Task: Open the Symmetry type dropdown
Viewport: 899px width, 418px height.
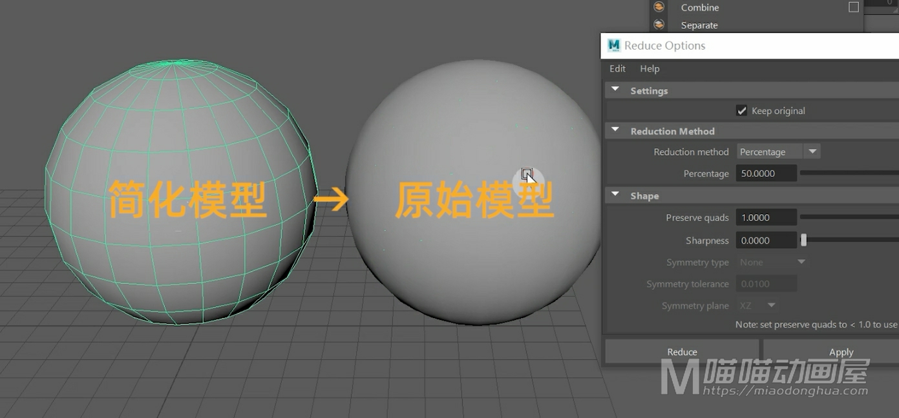Action: [772, 262]
